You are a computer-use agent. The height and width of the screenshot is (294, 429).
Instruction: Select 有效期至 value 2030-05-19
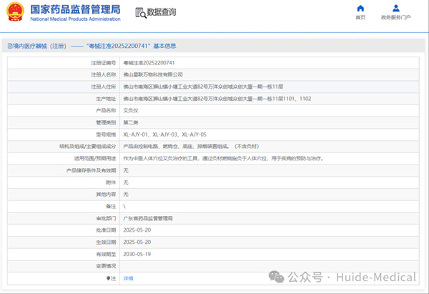tap(137, 255)
